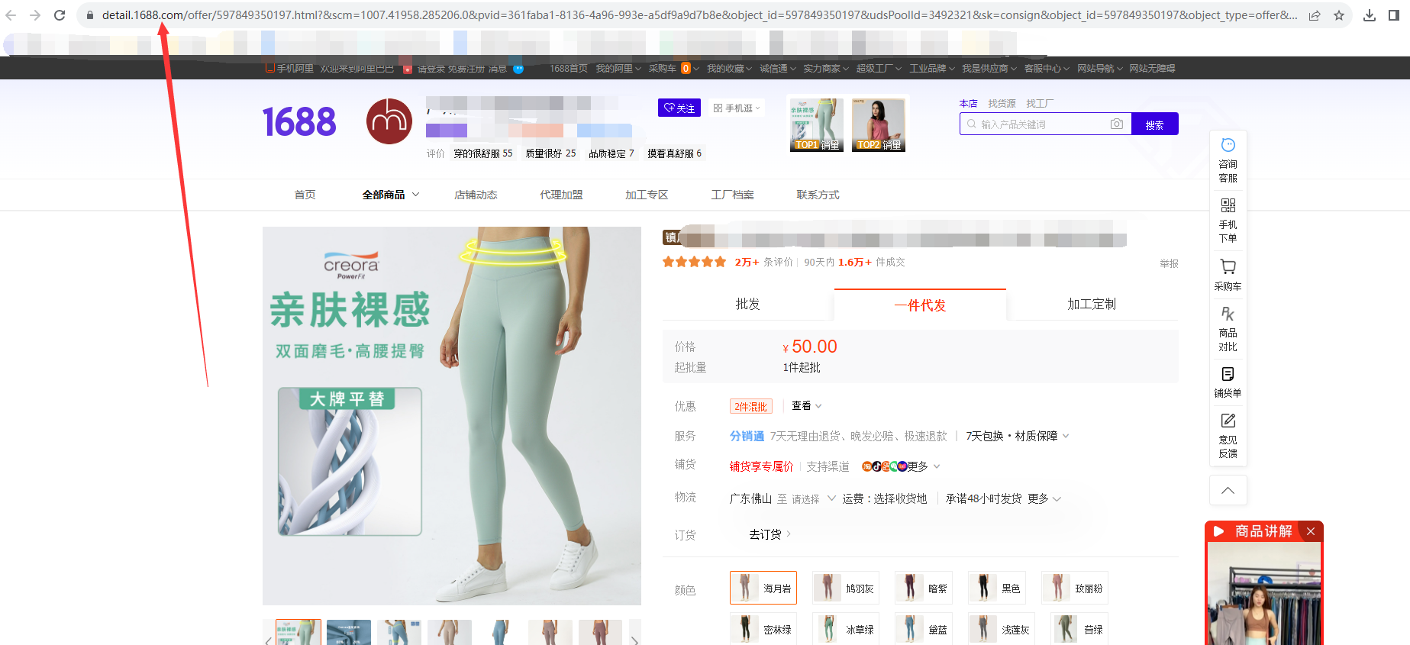1410x645 pixels.
Task: Switch to the 批发 tab
Action: (747, 305)
